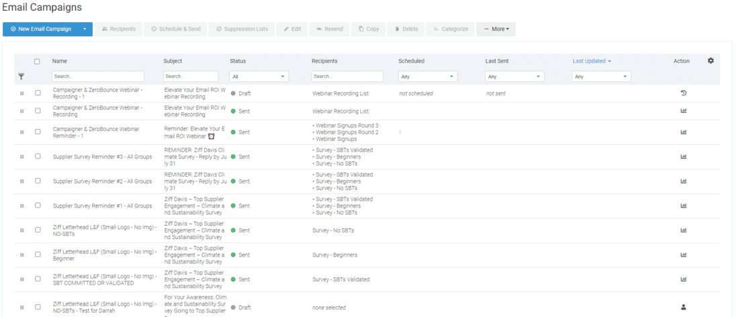Viewport: 739px width, 317px height.
Task: Open the Last Sent filter dropdown
Action: pos(515,77)
